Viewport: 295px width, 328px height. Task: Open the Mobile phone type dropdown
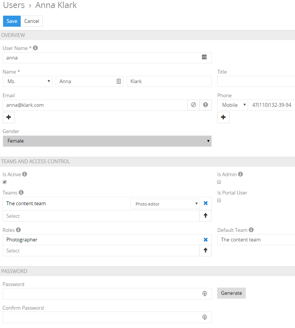(233, 105)
